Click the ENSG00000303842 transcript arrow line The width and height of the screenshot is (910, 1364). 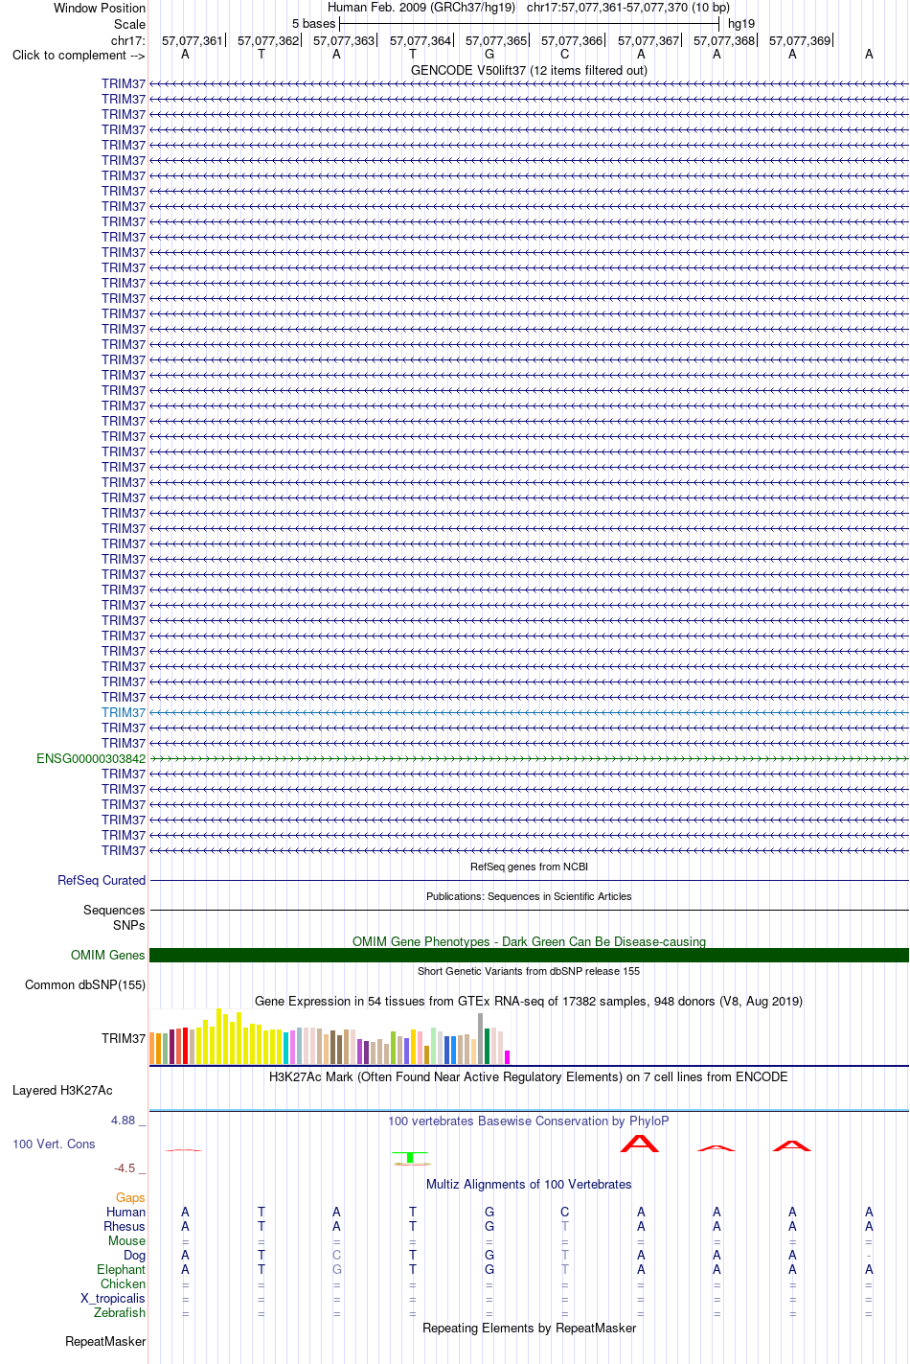(529, 758)
